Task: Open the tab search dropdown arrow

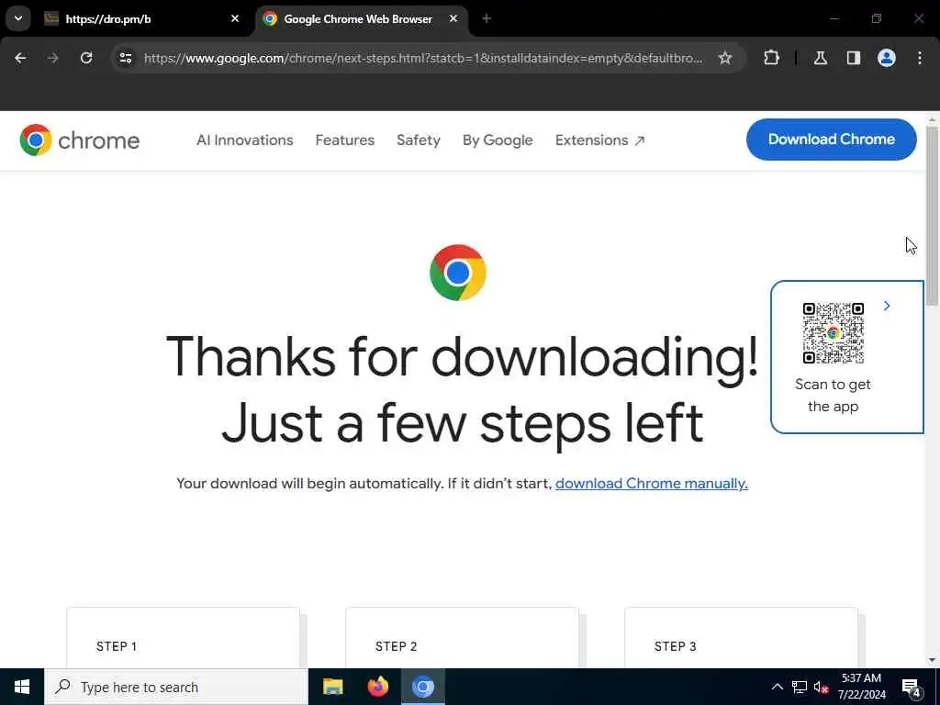Action: click(18, 18)
